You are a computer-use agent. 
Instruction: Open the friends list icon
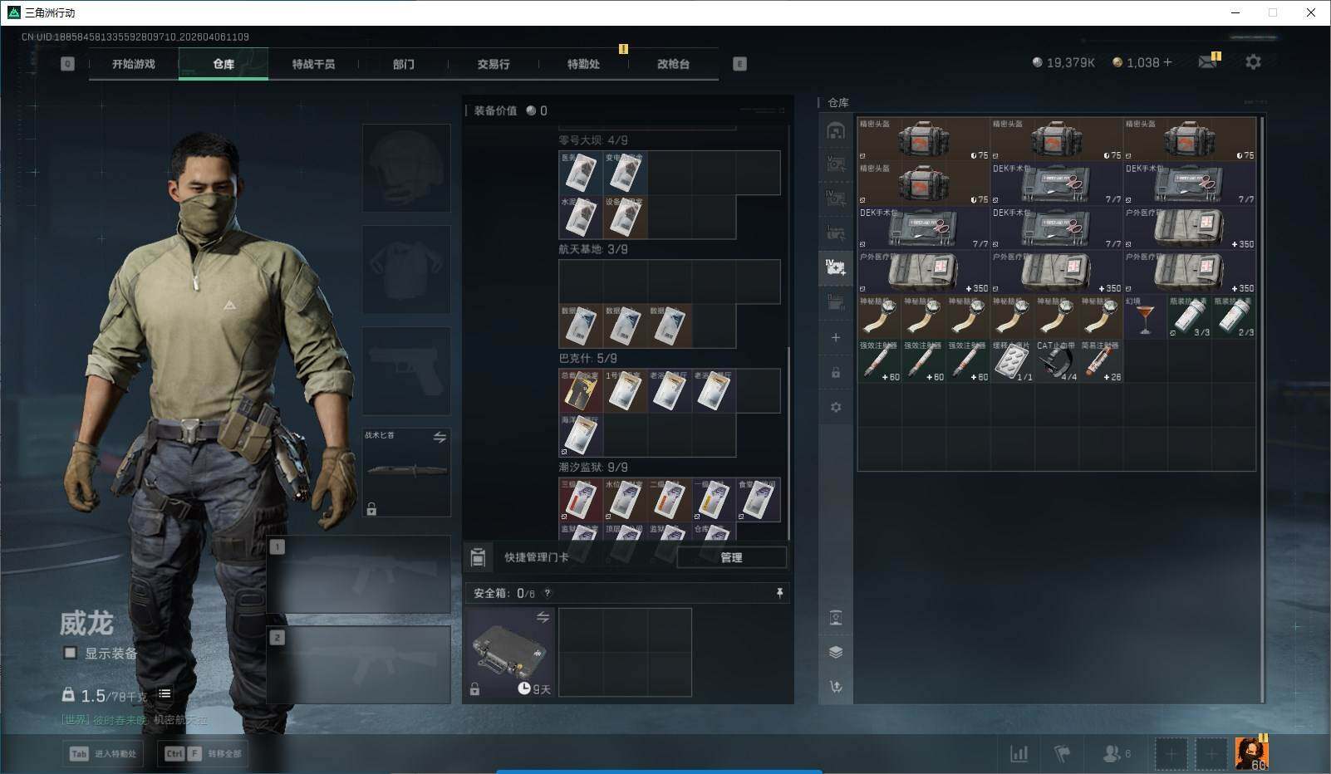coord(1111,753)
